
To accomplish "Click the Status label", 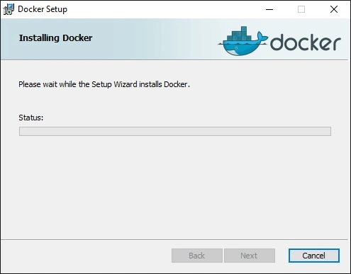I will [x=31, y=118].
